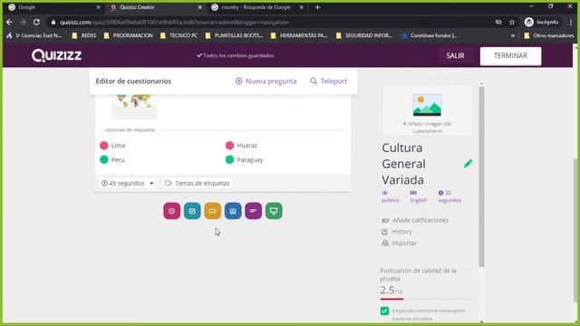This screenshot has width=580, height=326.
Task: Open HERRAMIENTAS PA bookmark folder
Action: (x=299, y=35)
